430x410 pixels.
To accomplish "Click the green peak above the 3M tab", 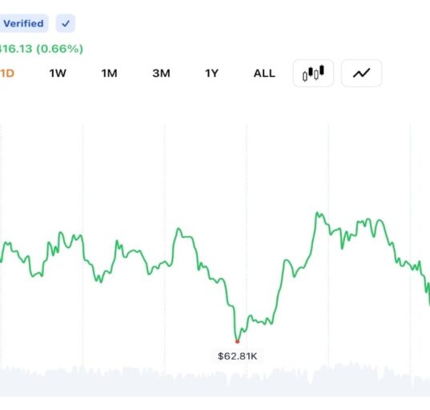I will (x=179, y=228).
